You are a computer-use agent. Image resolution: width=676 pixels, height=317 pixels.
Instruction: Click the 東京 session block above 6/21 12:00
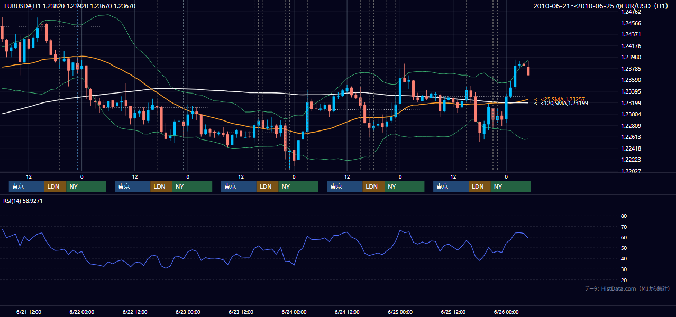26,187
